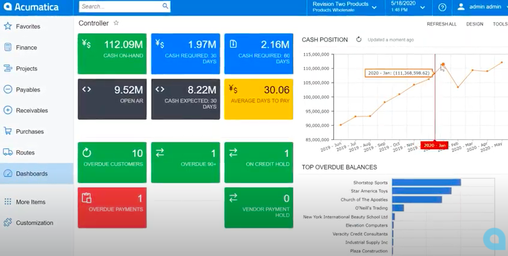The image size is (508, 256).
Task: Open Cash Required 60 Days tile
Action: pos(259,53)
